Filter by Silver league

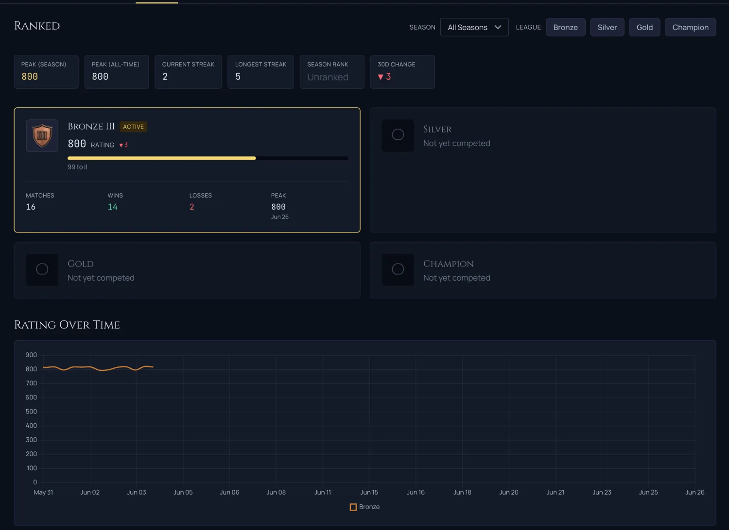607,27
